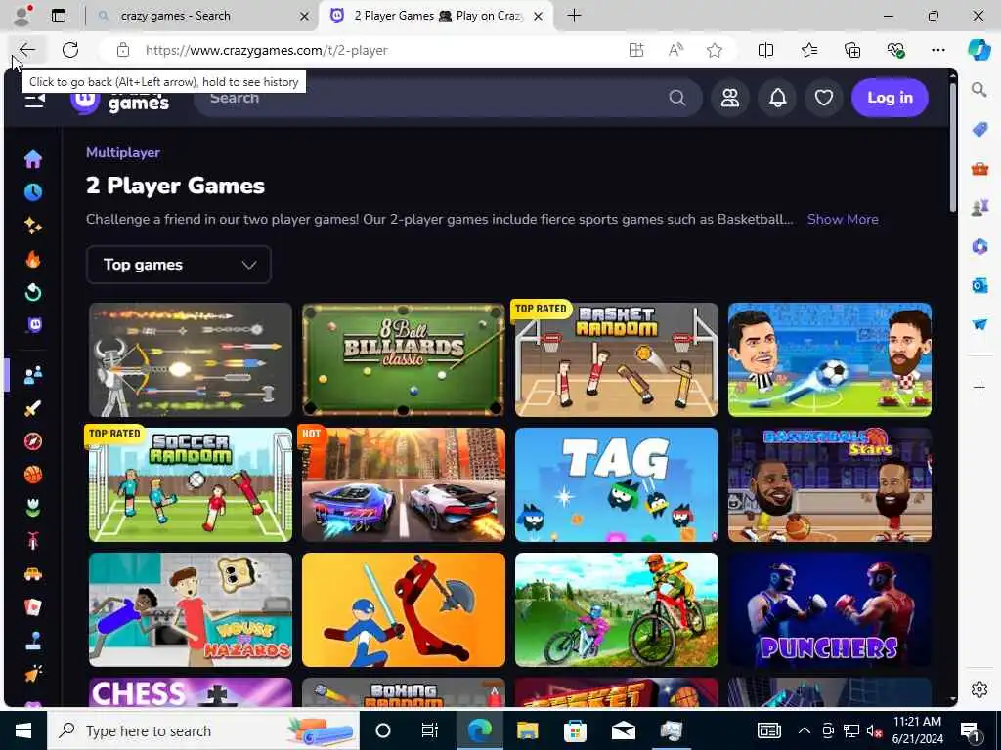Open Edge sidebar settings gear
Viewport: 1001px width, 750px height.
pyautogui.click(x=979, y=689)
